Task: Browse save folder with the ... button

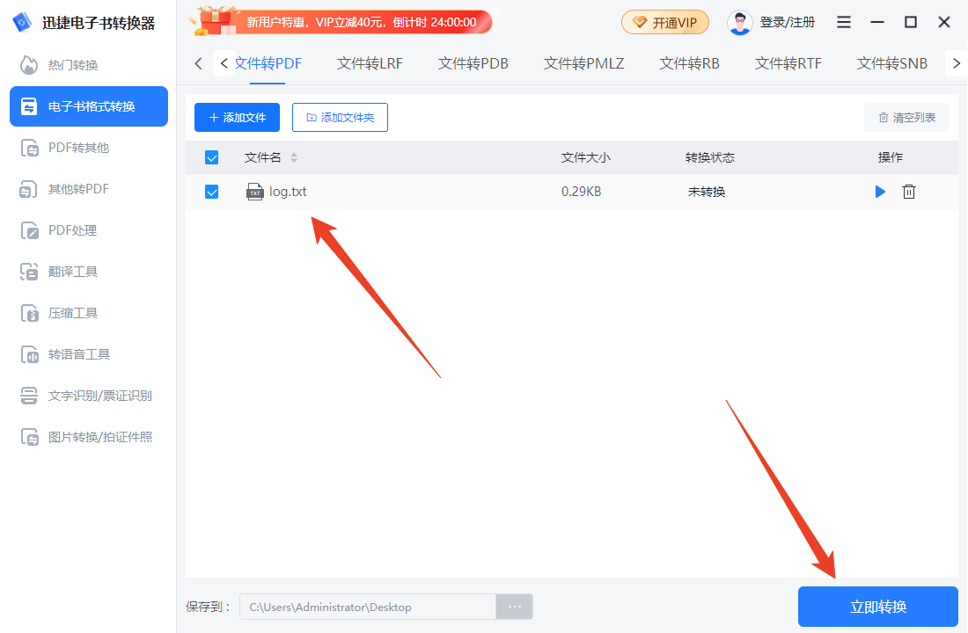Action: point(515,608)
